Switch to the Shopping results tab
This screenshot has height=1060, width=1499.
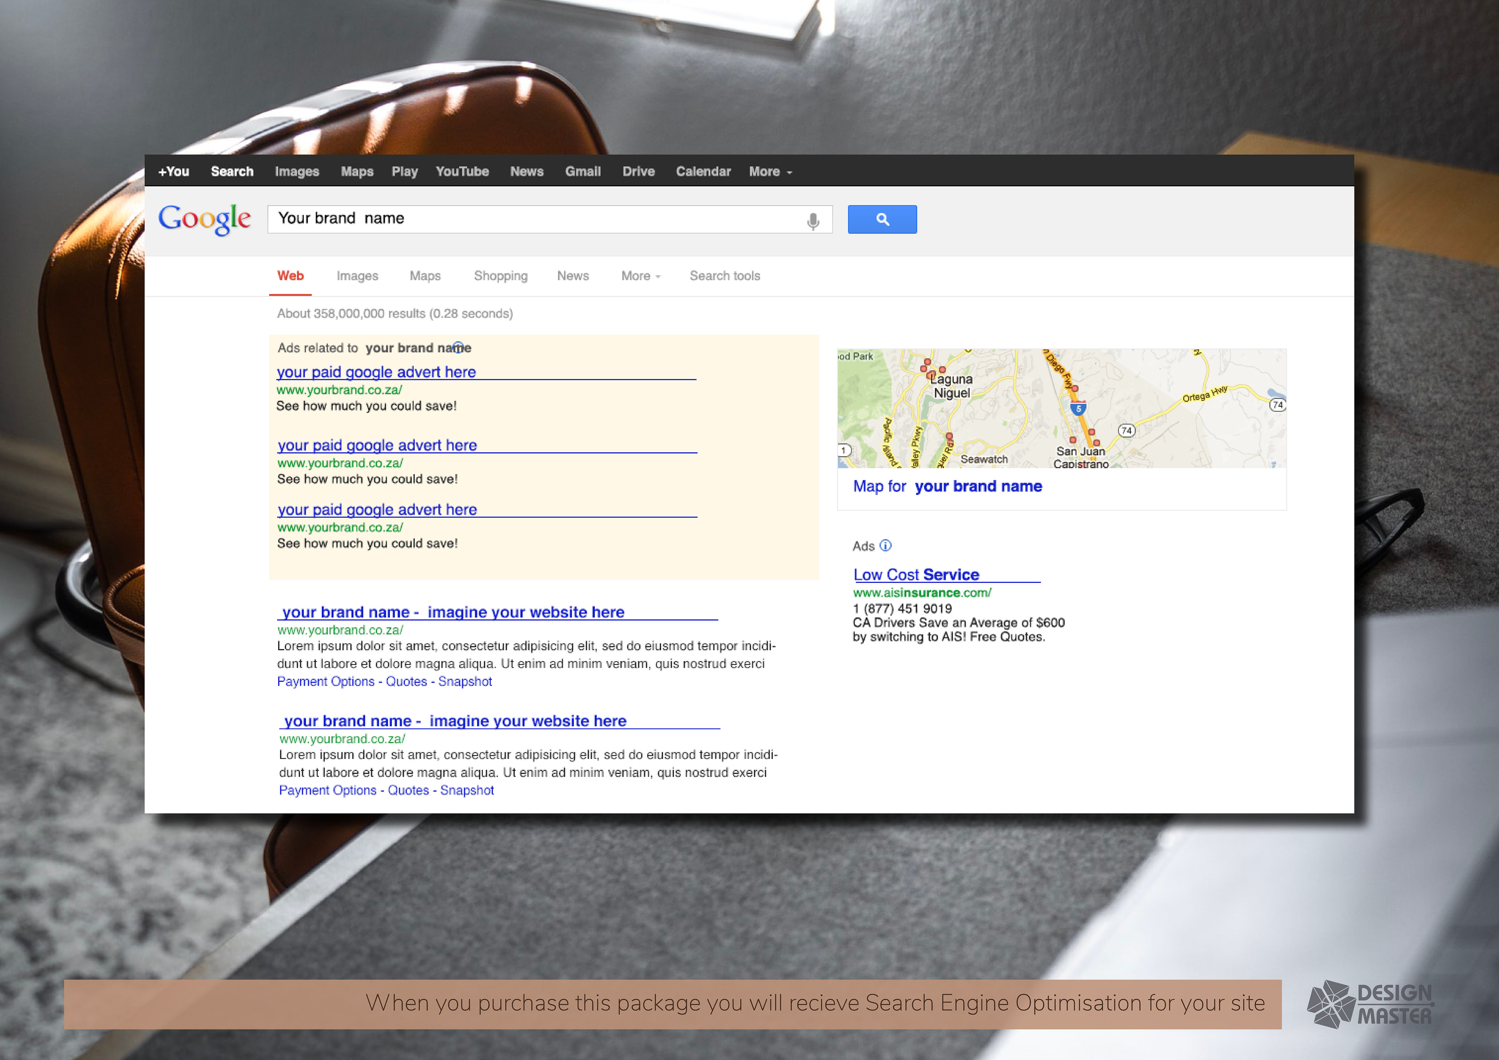[x=501, y=276]
